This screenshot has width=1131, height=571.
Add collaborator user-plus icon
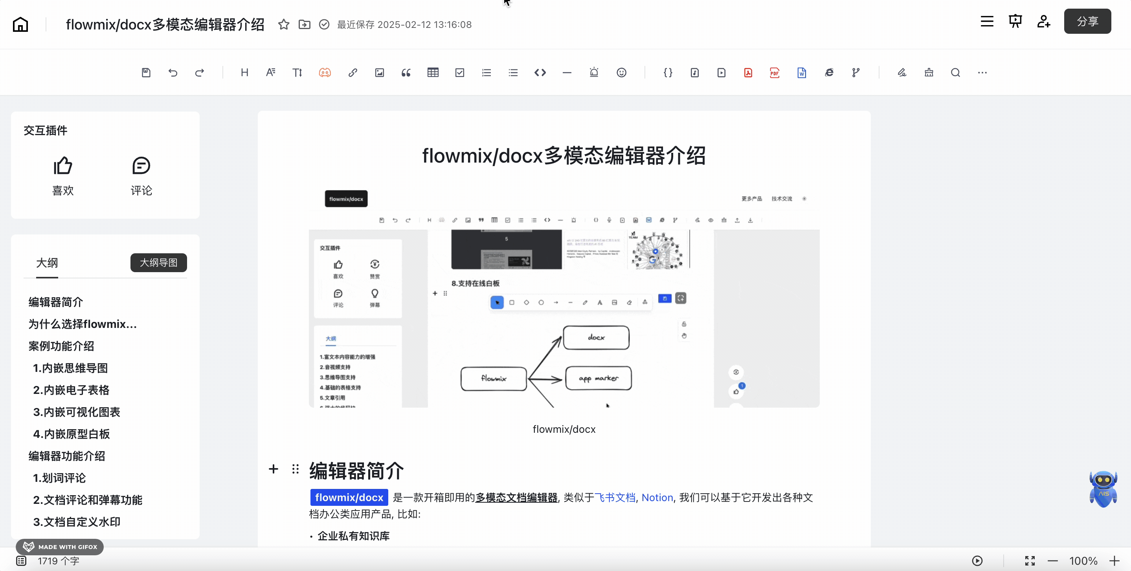[1044, 21]
